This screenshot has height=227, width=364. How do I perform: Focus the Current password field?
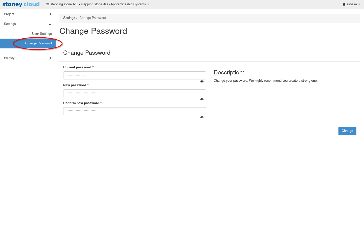click(x=134, y=75)
